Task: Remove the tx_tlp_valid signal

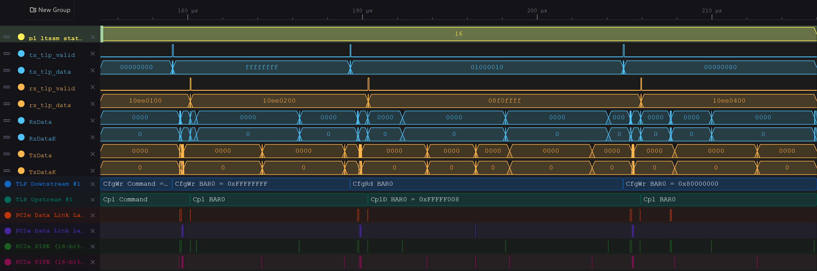Action: [x=93, y=54]
